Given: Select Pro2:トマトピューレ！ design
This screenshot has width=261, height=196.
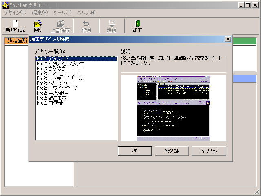Looking at the screenshot, I should [x=76, y=73].
